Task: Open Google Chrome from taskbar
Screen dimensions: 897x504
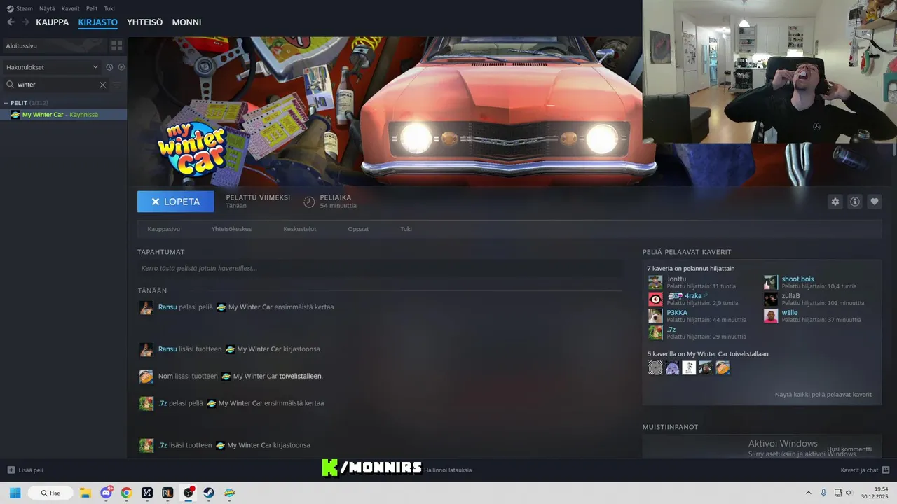Action: (126, 493)
